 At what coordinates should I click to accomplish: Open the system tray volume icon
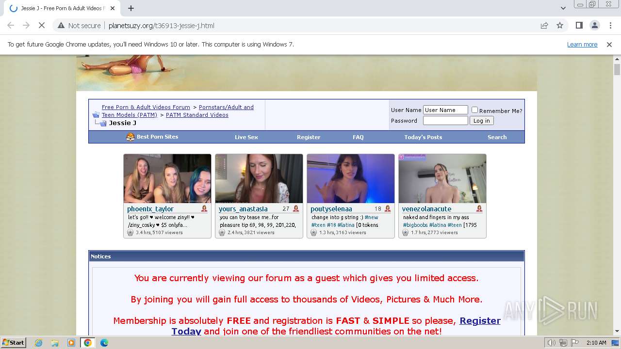point(552,343)
